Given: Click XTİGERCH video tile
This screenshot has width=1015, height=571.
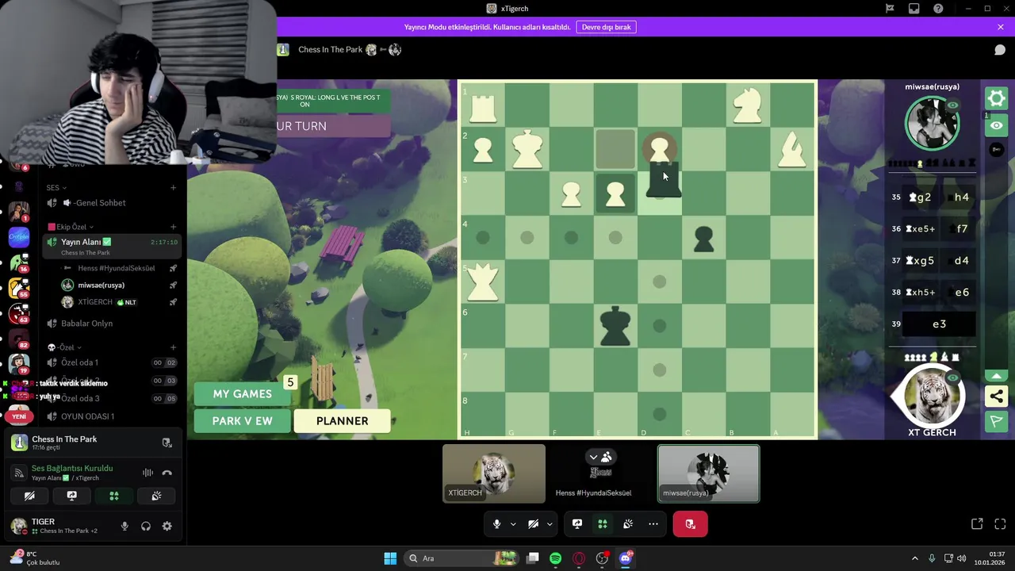Looking at the screenshot, I should click(494, 473).
